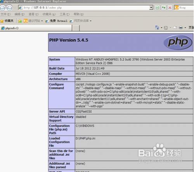Screen dimensions: 194x172
Task: Click the Server API value CGI/FastCGI
Action: point(83,112)
